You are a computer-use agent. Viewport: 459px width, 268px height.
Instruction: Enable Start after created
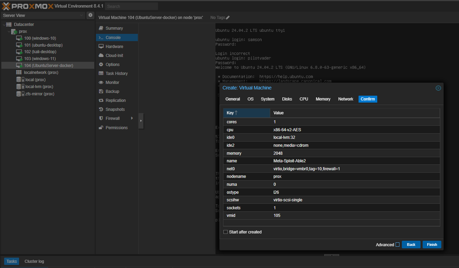pyautogui.click(x=226, y=232)
